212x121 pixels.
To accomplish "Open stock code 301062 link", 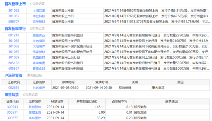I will 14,11.
